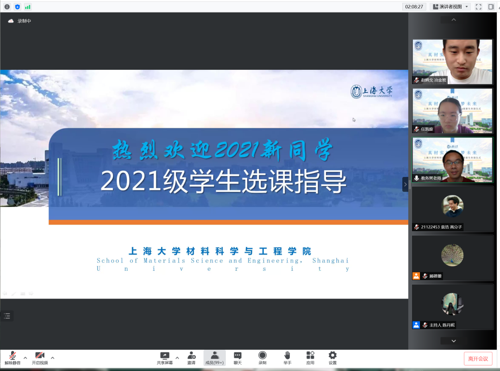Image resolution: width=500 pixels, height=371 pixels.
Task: Collapse video strip with side arrow handle
Action: point(405,184)
